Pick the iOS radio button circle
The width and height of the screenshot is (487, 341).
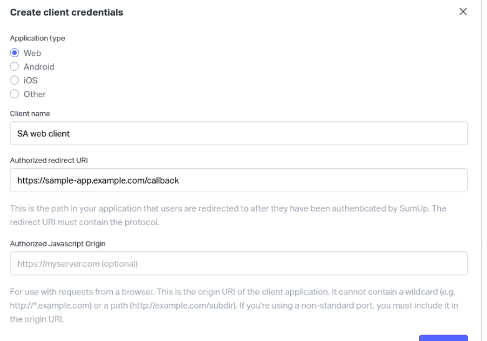[15, 80]
